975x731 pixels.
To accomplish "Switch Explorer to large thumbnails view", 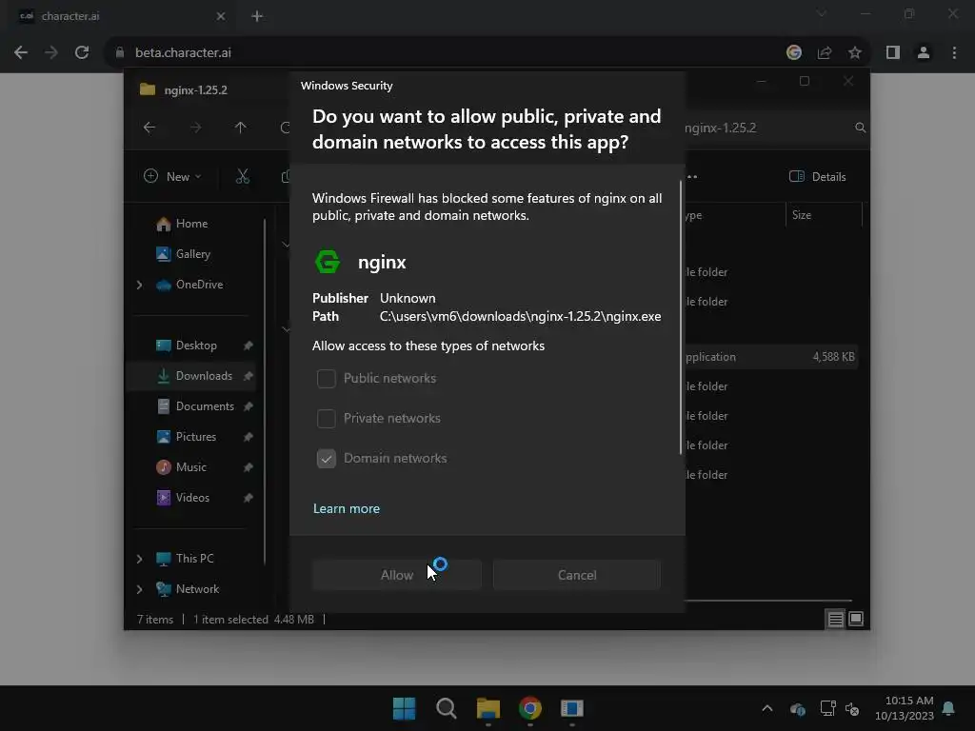I will (x=856, y=619).
